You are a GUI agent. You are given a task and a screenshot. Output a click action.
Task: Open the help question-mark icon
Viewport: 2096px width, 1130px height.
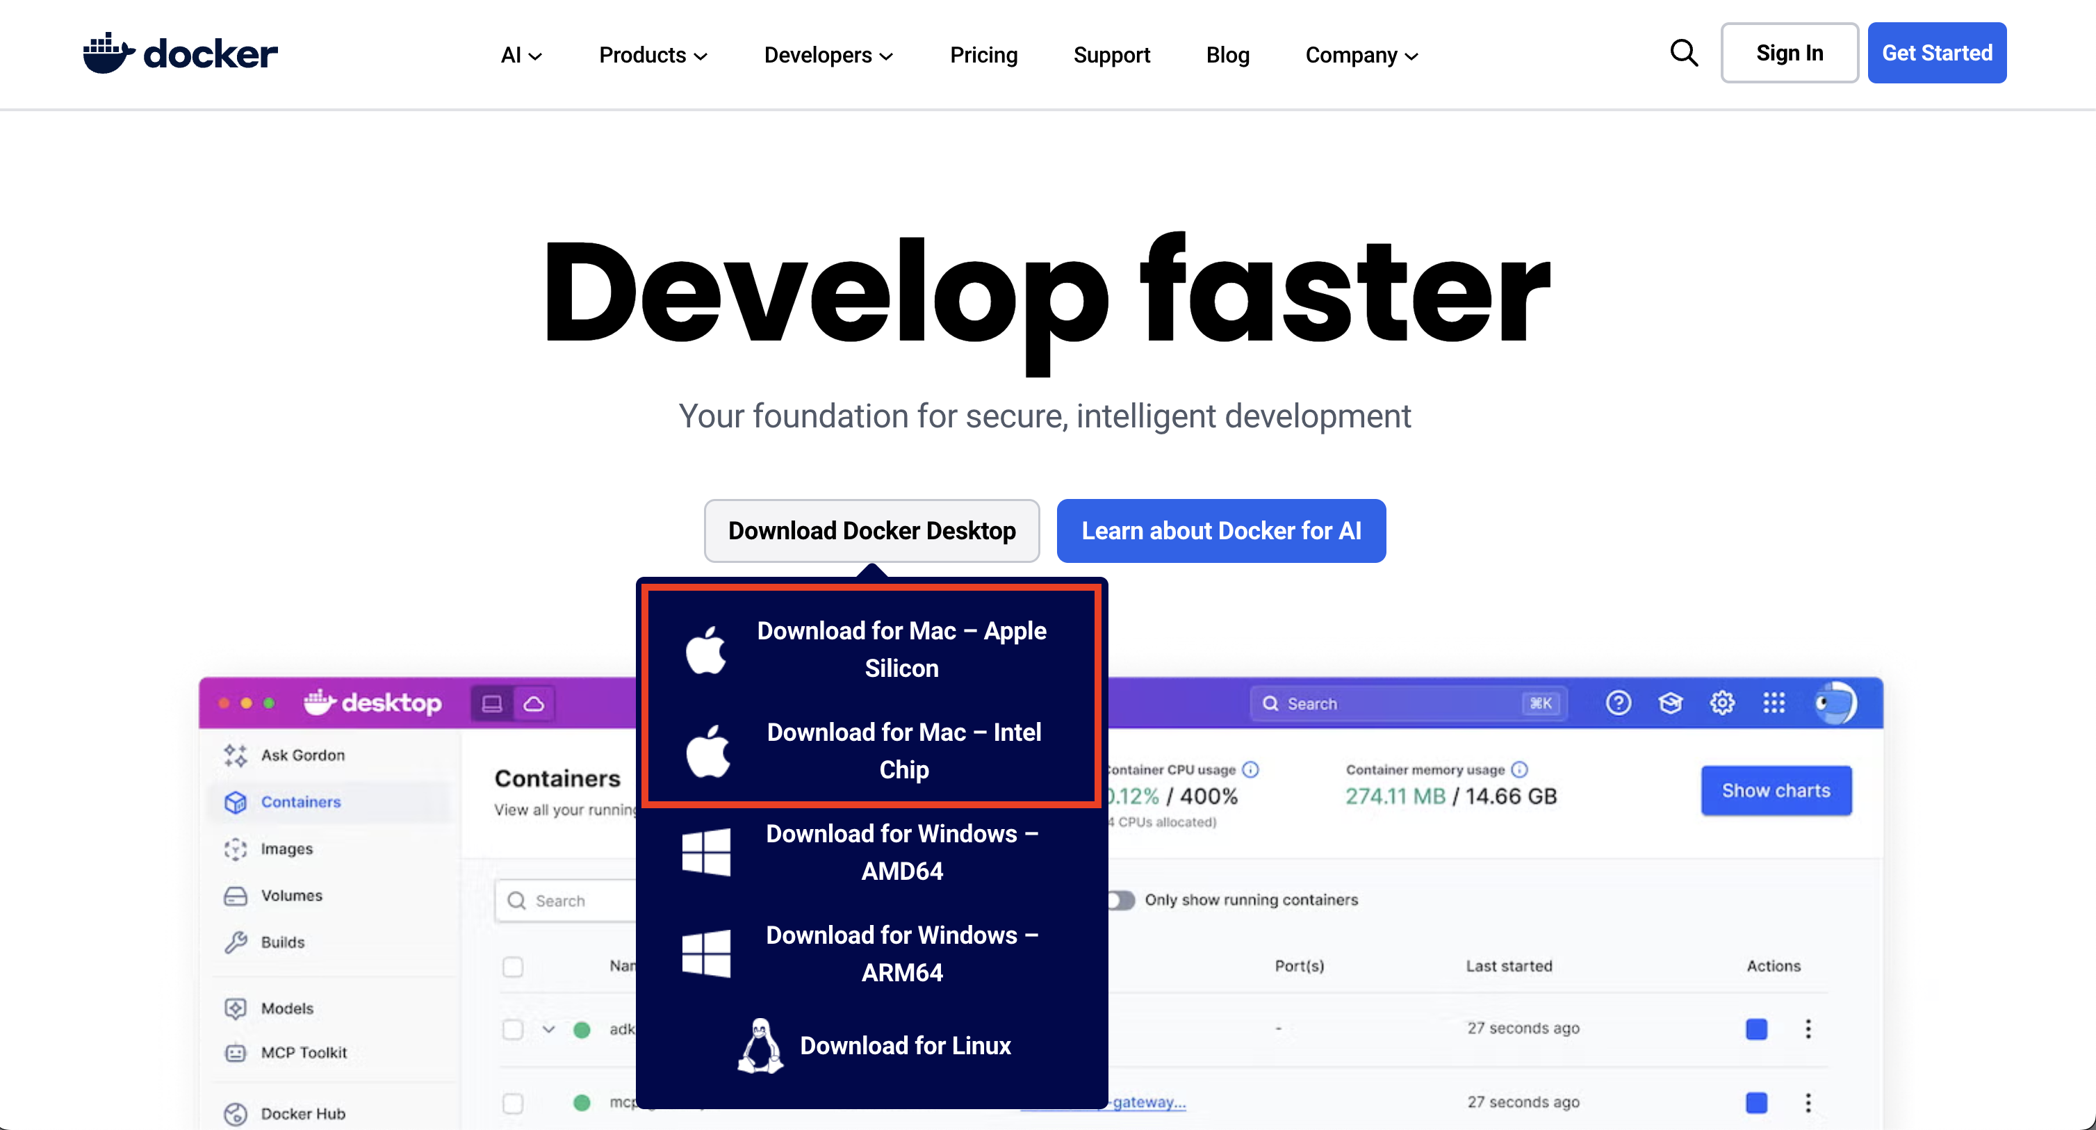pyautogui.click(x=1618, y=703)
